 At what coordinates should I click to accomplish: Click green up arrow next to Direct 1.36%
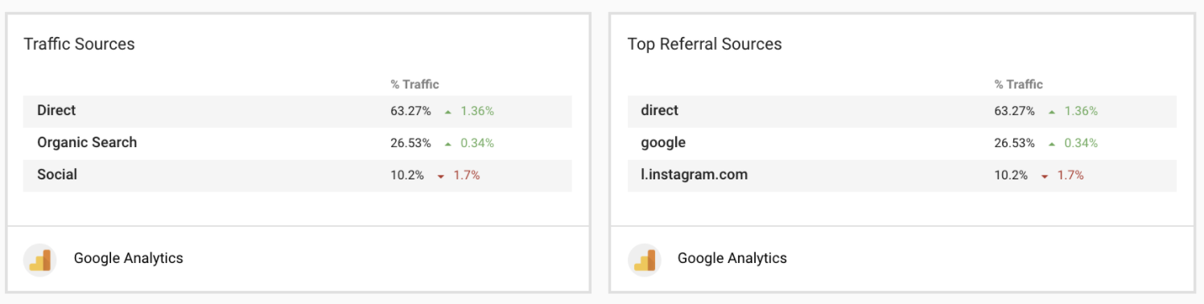448,112
